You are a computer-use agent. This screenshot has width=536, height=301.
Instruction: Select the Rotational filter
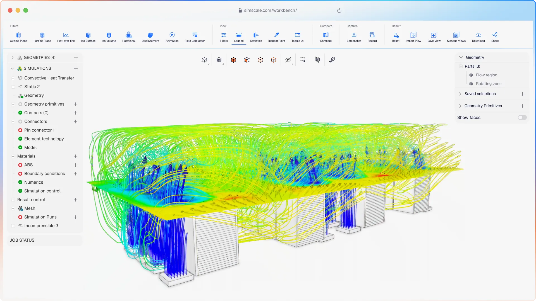(129, 37)
